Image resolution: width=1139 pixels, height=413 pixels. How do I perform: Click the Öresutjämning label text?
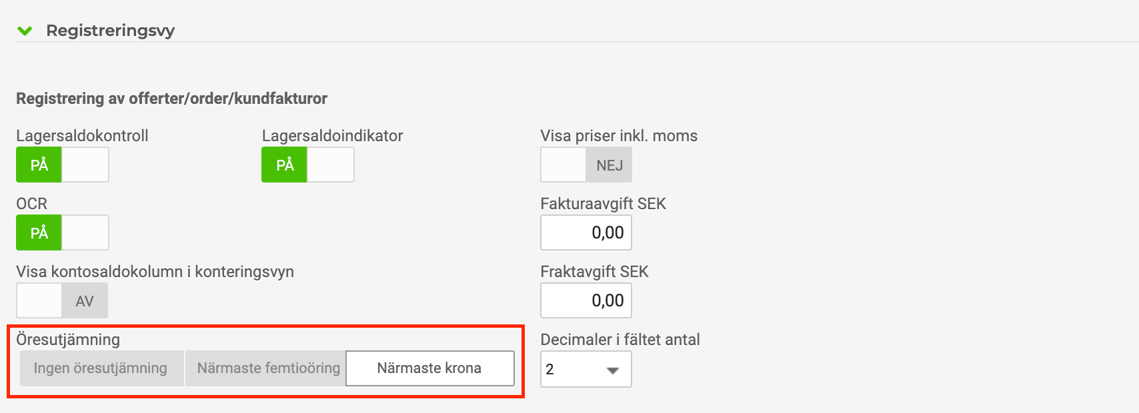pos(68,340)
